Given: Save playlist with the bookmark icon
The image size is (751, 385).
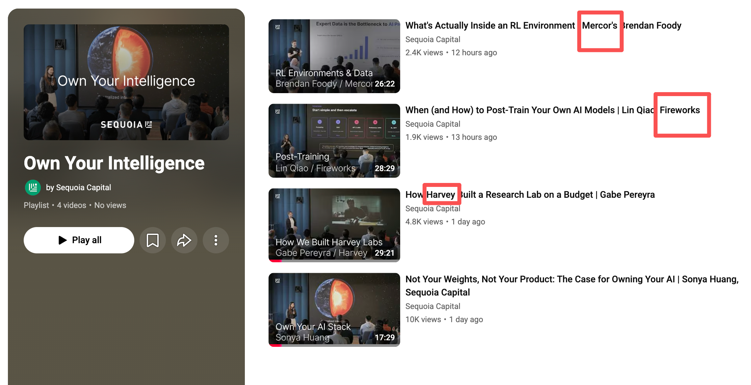Looking at the screenshot, I should (x=153, y=240).
